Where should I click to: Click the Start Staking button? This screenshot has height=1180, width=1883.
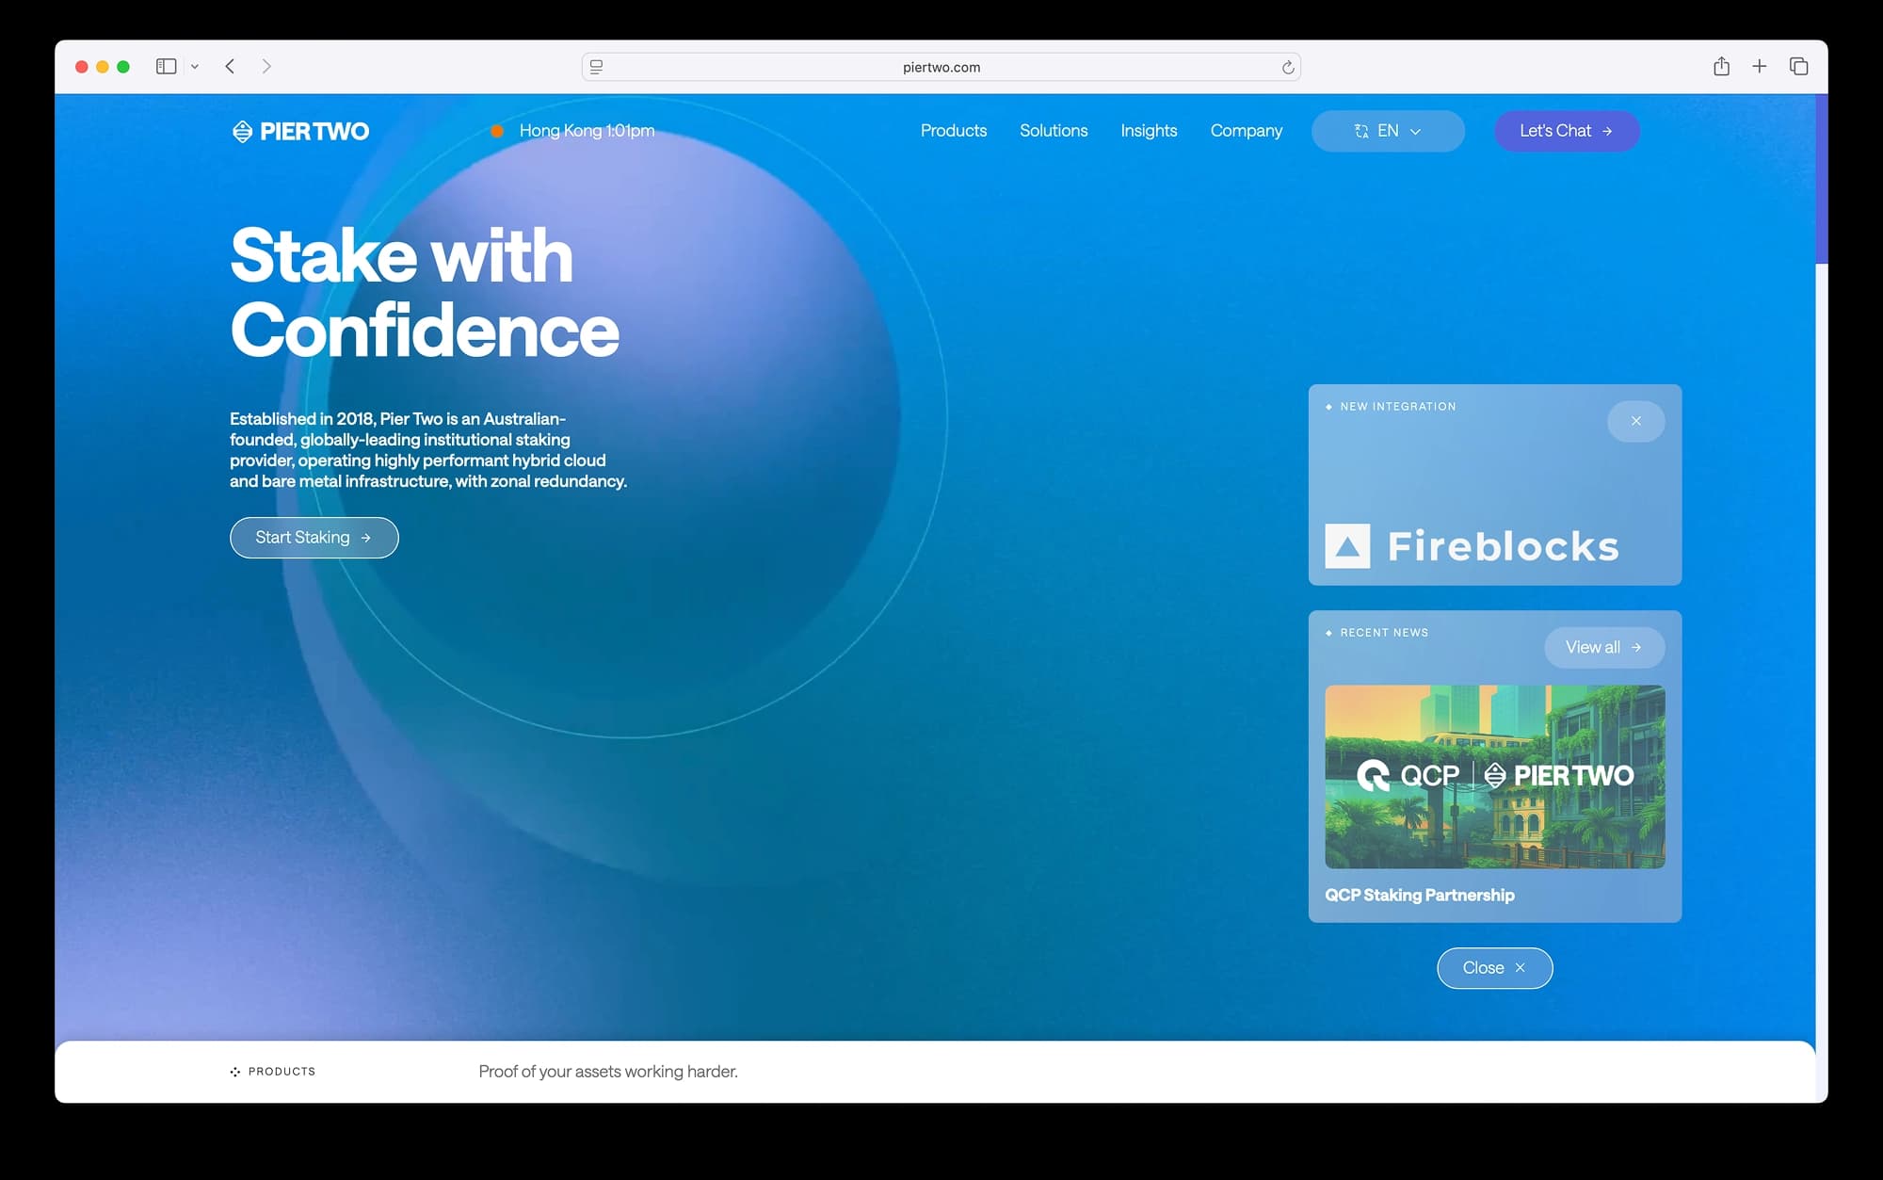click(x=314, y=538)
